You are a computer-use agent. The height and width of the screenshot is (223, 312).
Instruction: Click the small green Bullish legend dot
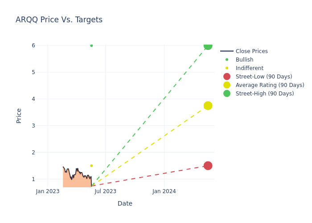point(227,60)
